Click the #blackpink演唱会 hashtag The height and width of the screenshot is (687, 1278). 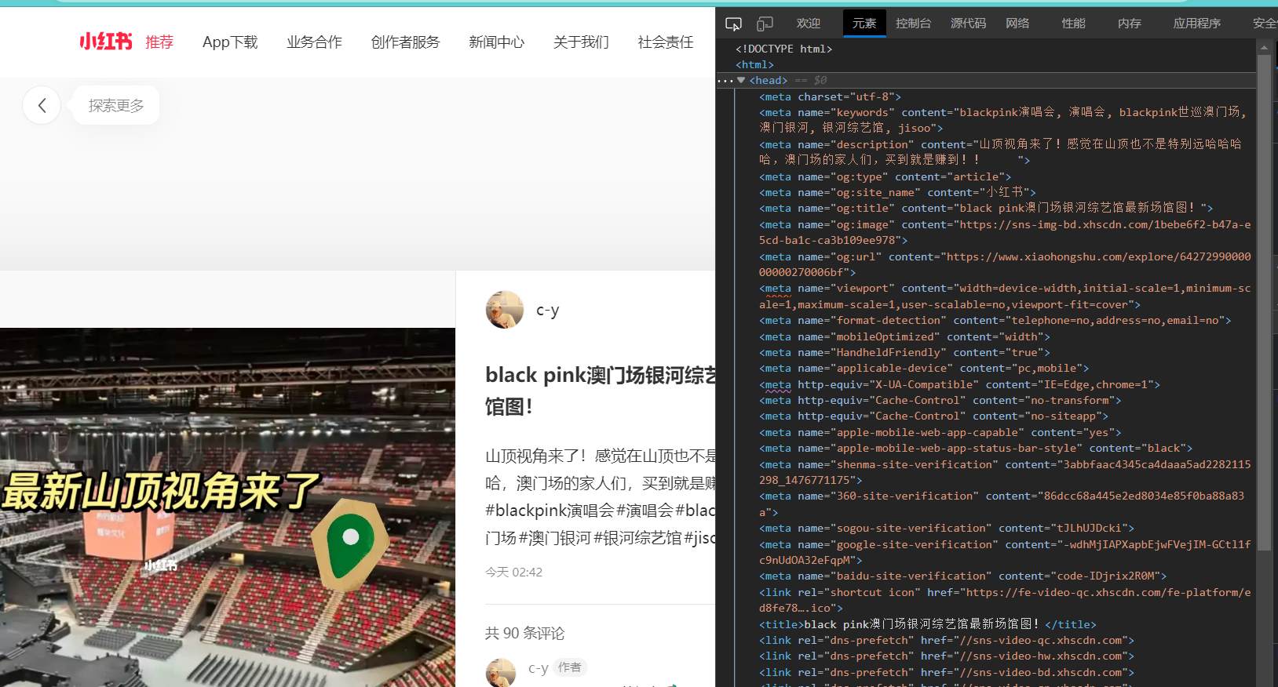point(550,511)
